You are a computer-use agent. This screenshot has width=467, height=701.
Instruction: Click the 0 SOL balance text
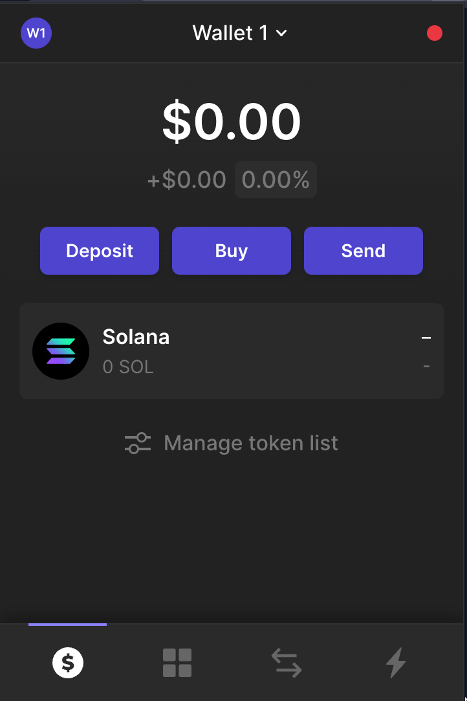click(128, 367)
